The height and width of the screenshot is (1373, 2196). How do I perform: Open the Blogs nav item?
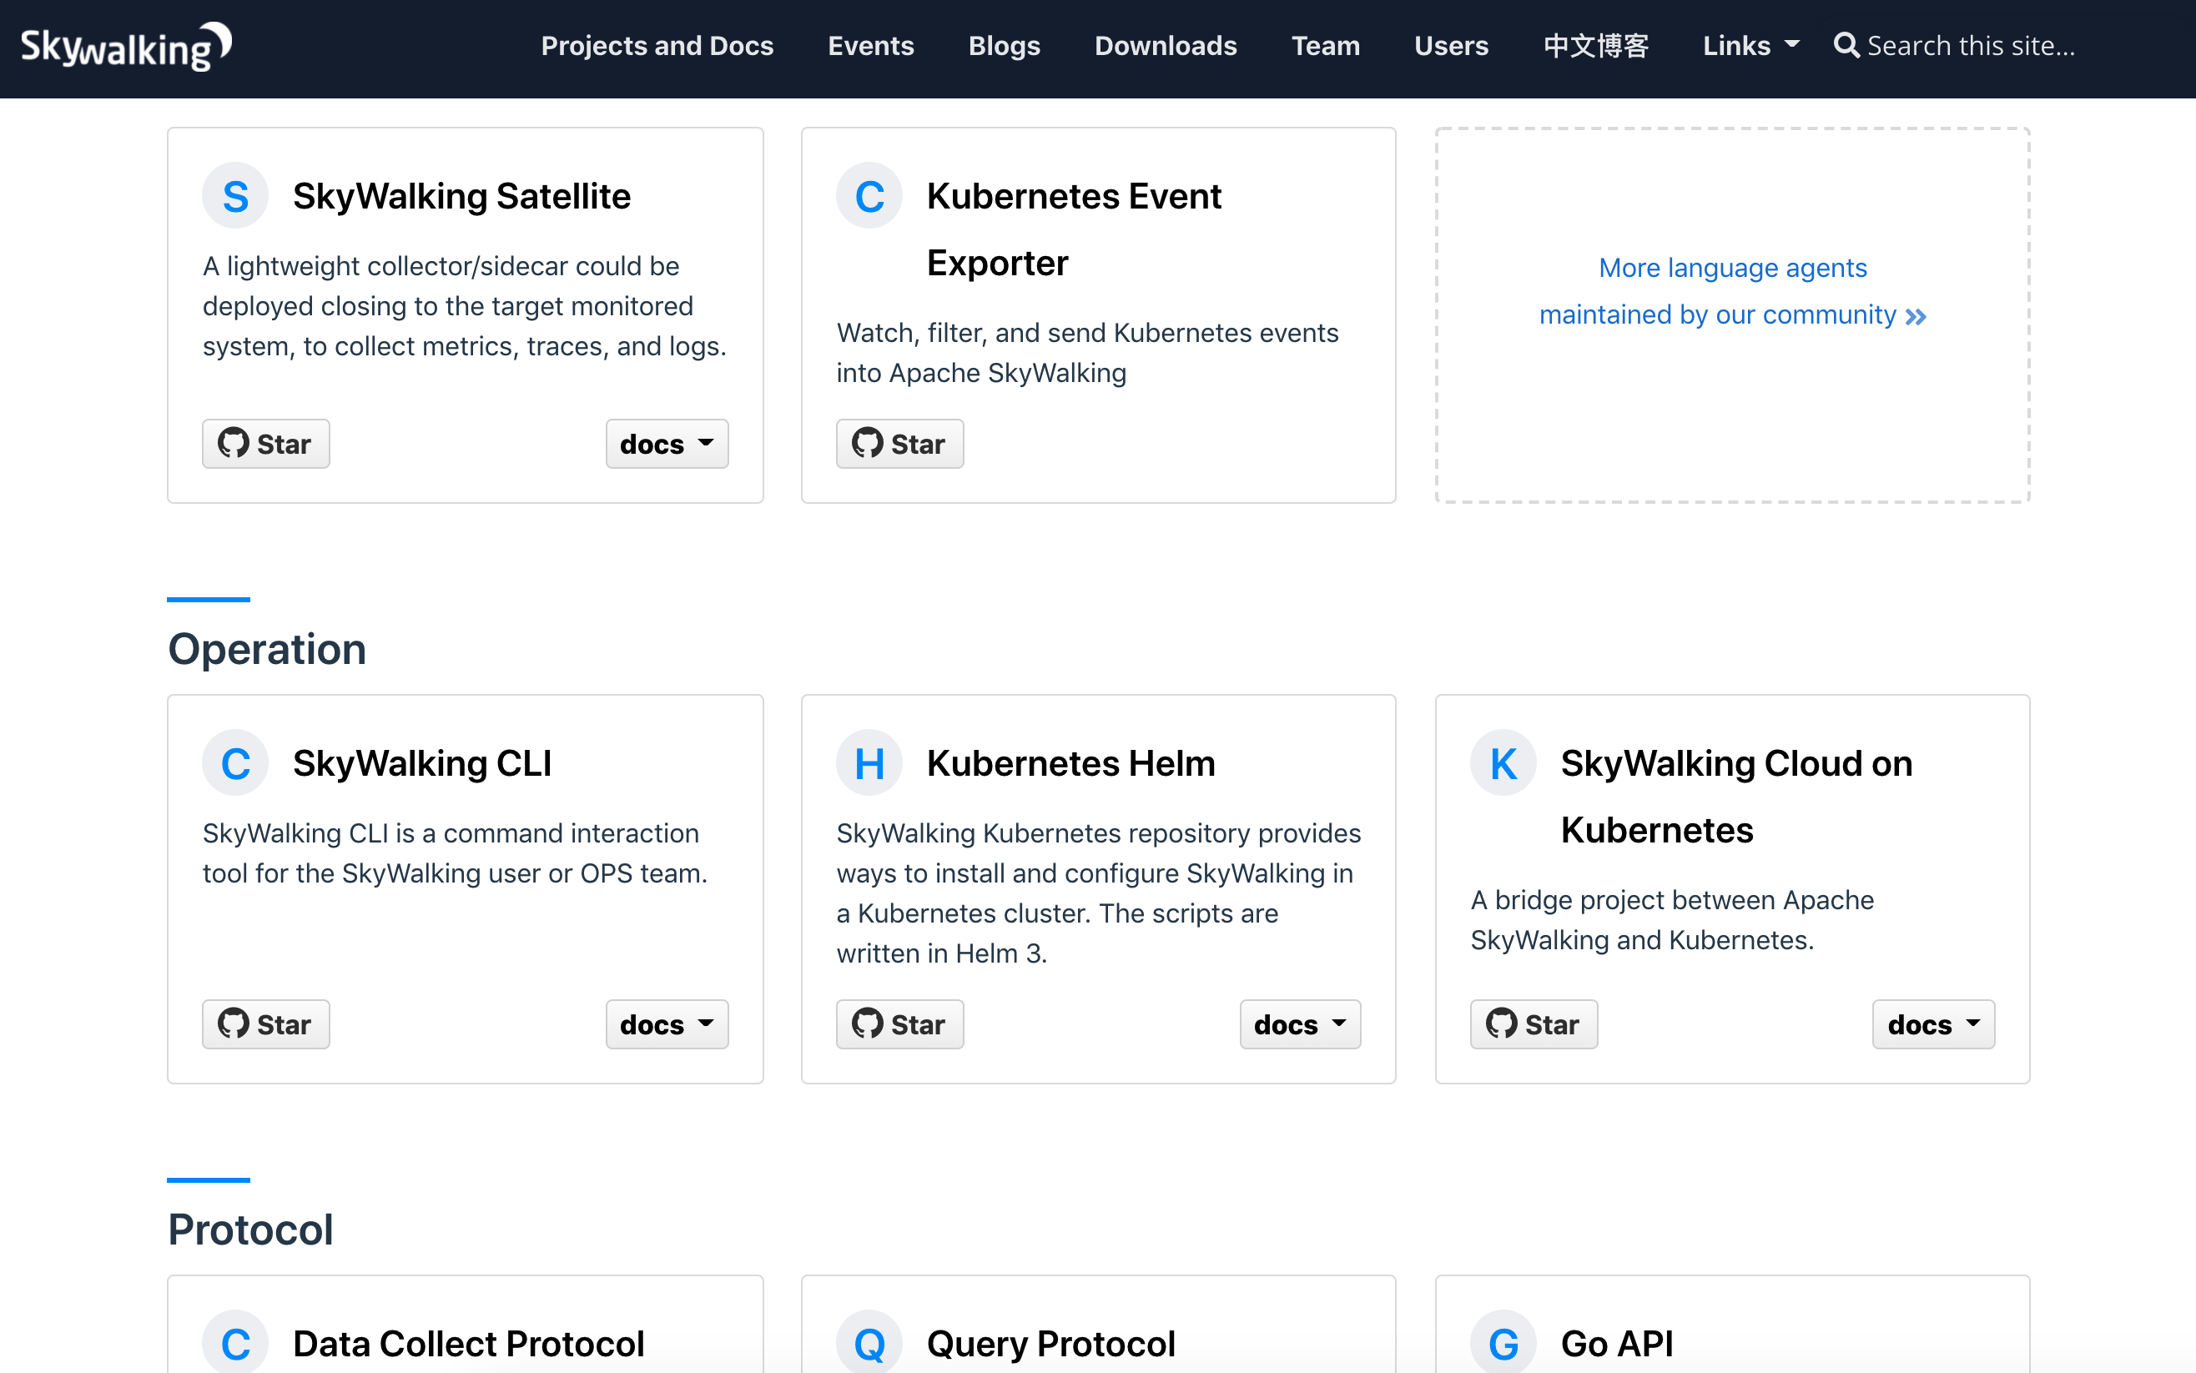tap(1004, 45)
